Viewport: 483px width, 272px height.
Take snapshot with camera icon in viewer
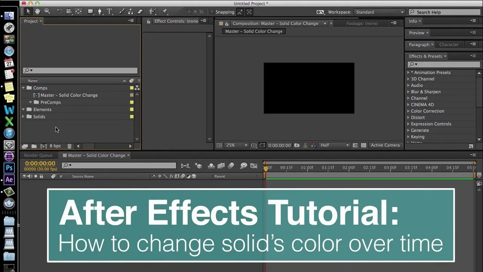pyautogui.click(x=297, y=145)
